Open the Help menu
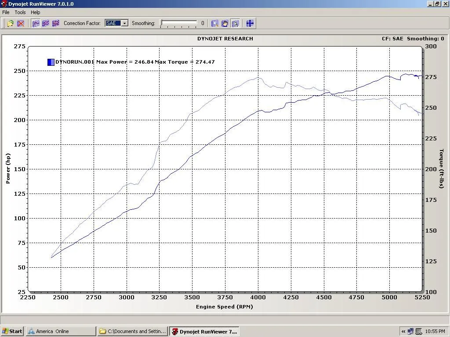The width and height of the screenshot is (450, 337). pyautogui.click(x=35, y=12)
